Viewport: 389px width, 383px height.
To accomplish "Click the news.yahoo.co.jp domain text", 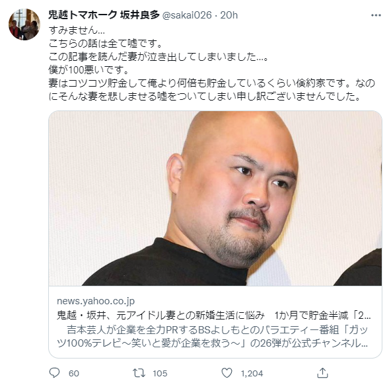I will [96, 301].
